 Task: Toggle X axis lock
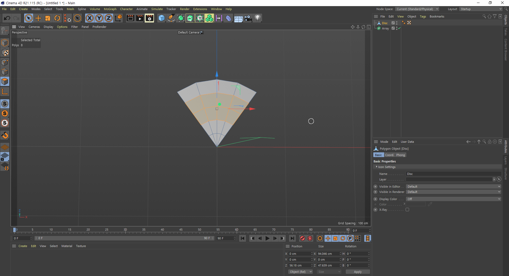tap(90, 18)
